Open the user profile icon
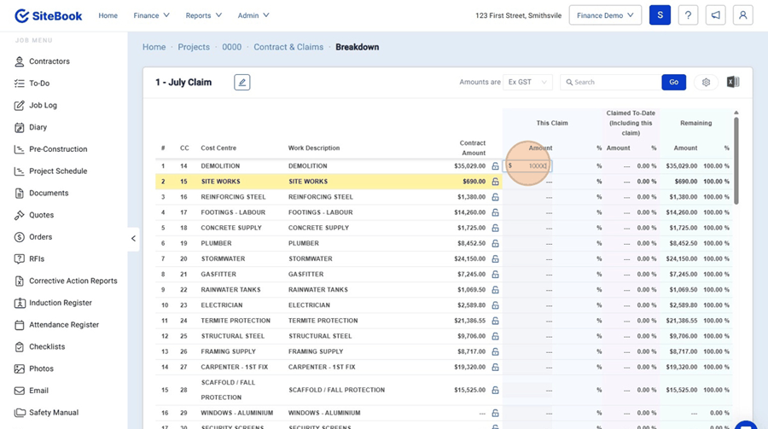The image size is (768, 429). coord(742,15)
